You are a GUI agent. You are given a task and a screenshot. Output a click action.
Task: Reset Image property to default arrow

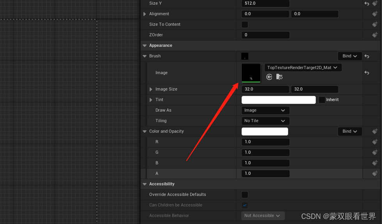[367, 73]
